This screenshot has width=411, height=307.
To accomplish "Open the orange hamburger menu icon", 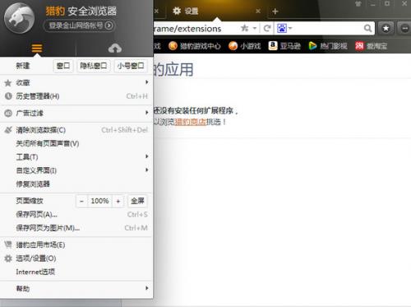I will [37, 49].
